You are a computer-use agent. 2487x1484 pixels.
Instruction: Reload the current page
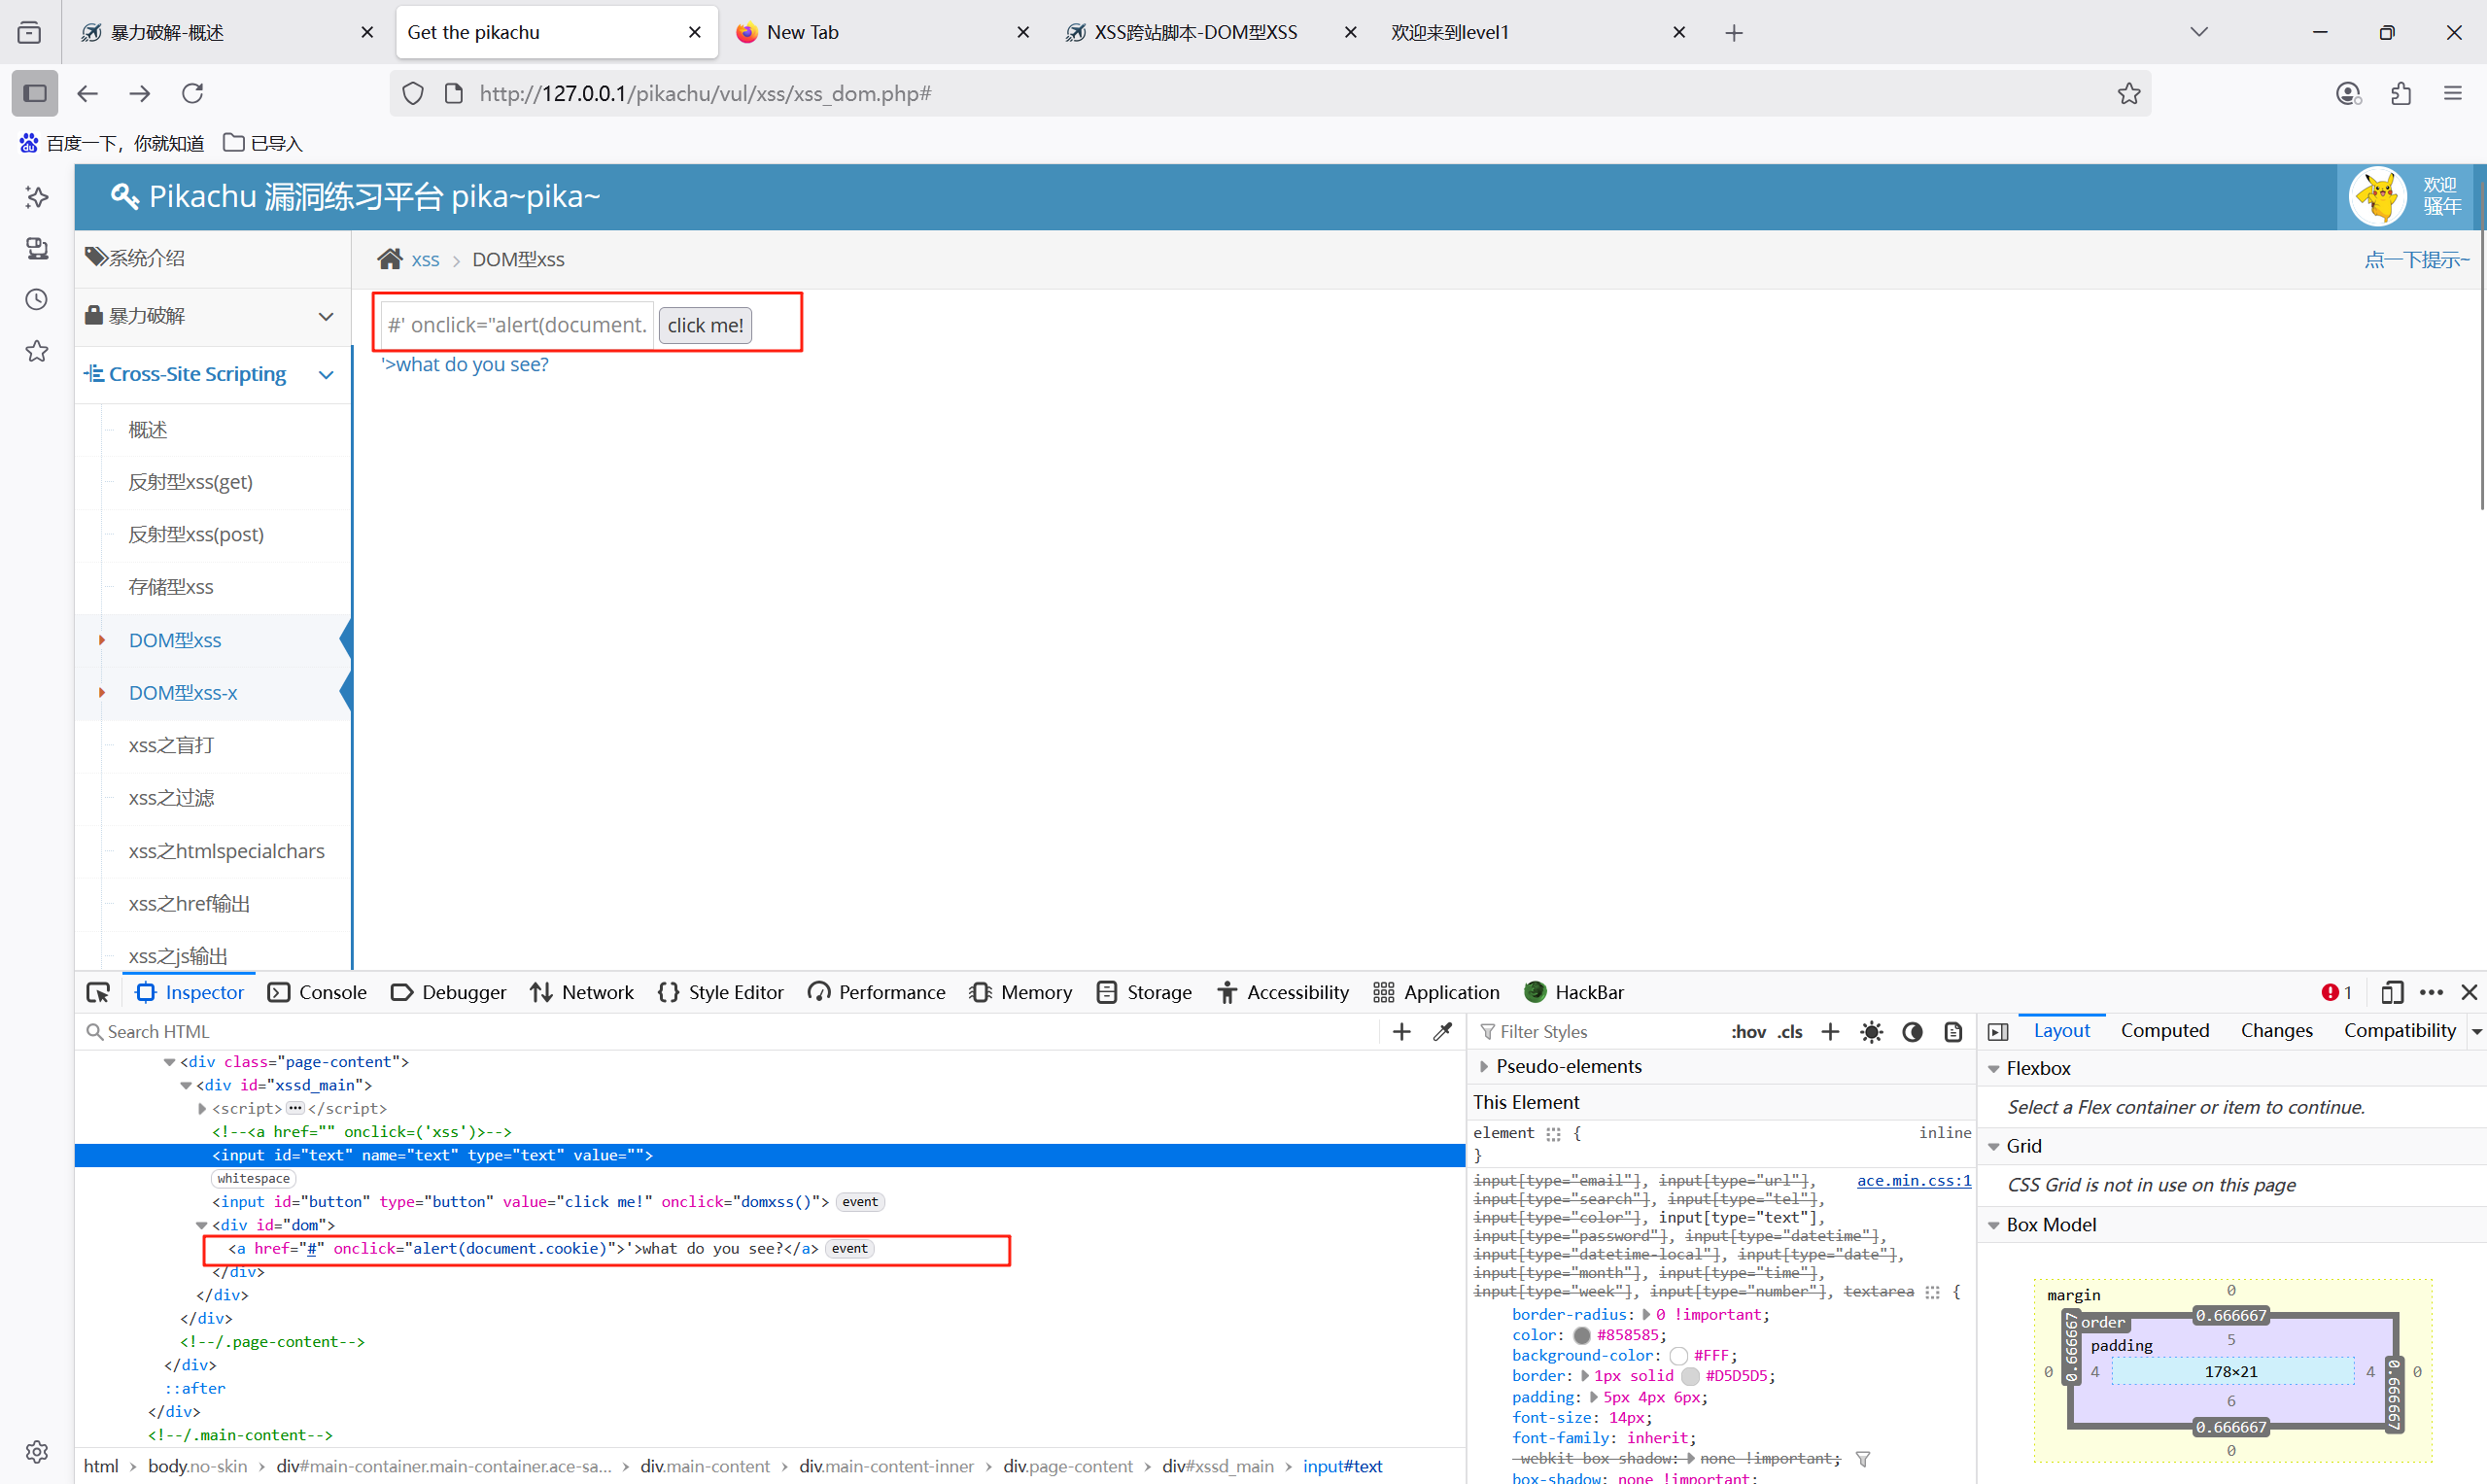click(x=192, y=93)
